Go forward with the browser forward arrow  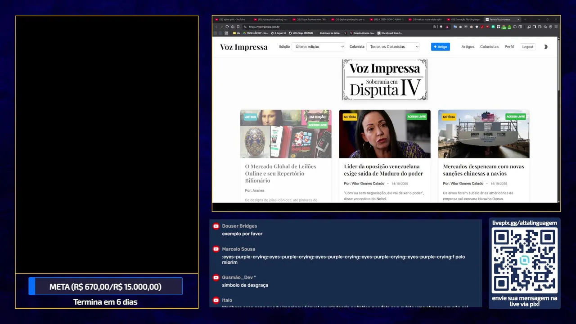point(221,27)
